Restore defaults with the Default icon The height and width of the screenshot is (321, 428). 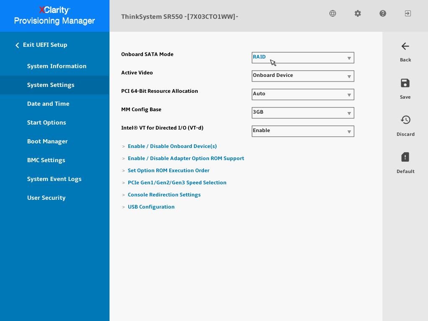point(405,157)
